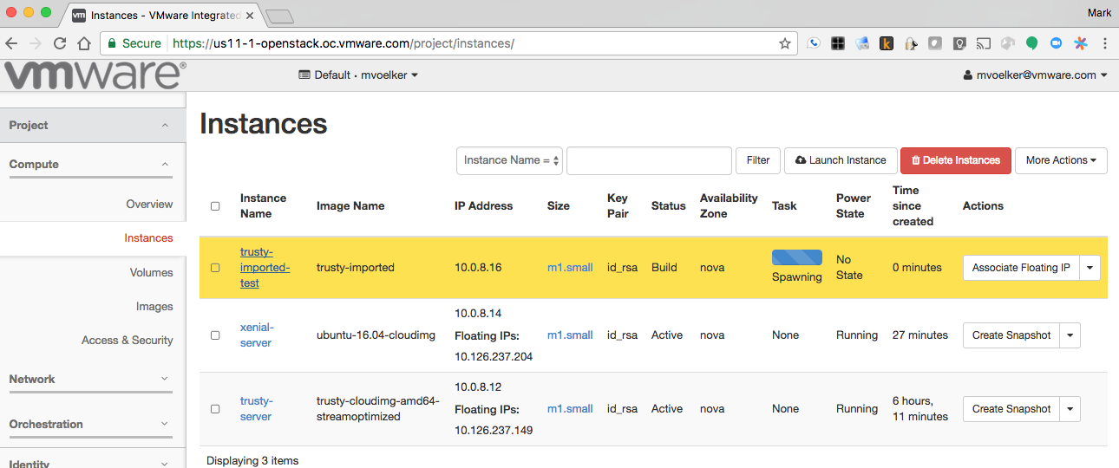Click Associate Floating IP for trusty-imported-test
The image size is (1119, 468).
pyautogui.click(x=1021, y=268)
